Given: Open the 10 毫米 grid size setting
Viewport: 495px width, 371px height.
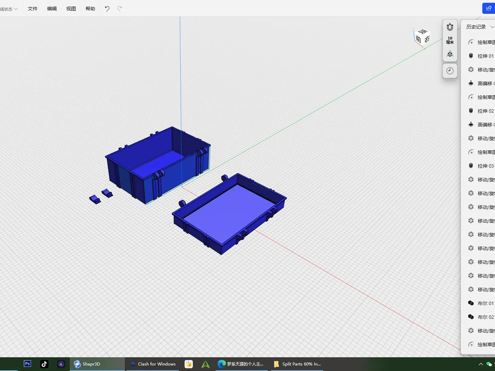Looking at the screenshot, I should (x=450, y=40).
